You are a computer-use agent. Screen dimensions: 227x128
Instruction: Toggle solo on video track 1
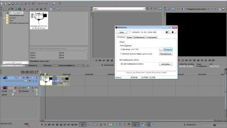click(37, 78)
